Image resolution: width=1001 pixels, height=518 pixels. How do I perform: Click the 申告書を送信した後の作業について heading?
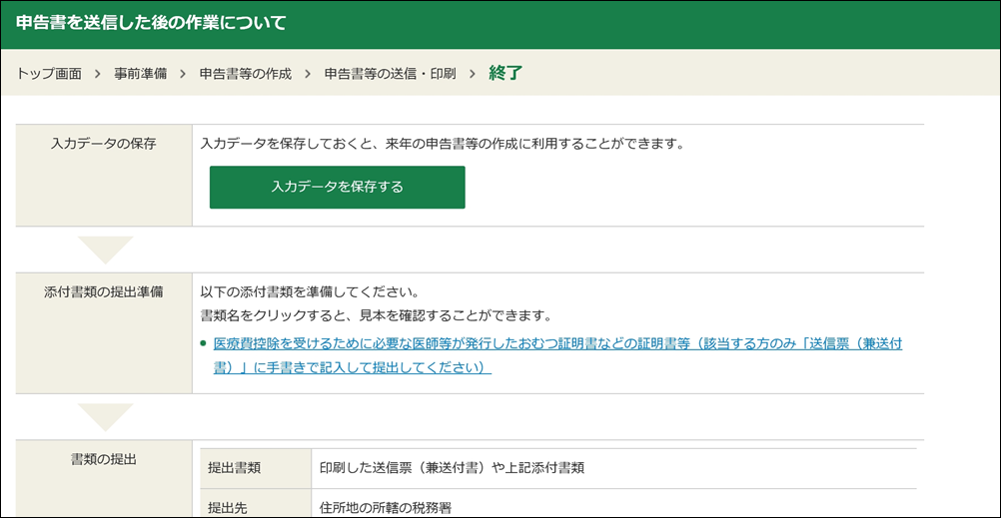pyautogui.click(x=151, y=22)
